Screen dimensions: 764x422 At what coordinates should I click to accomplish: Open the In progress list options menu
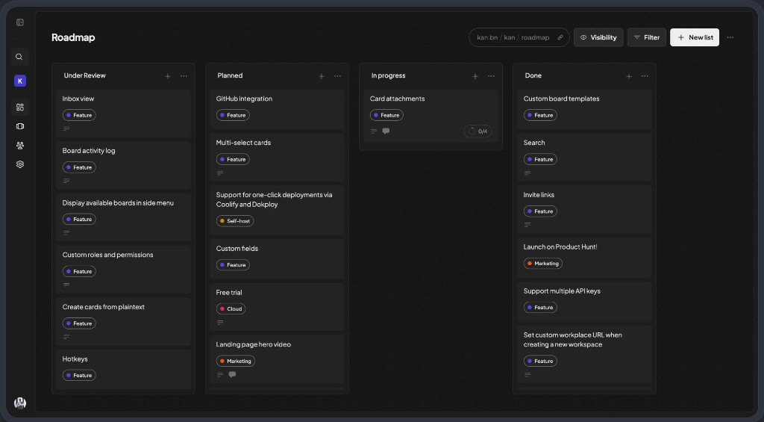[x=491, y=76]
